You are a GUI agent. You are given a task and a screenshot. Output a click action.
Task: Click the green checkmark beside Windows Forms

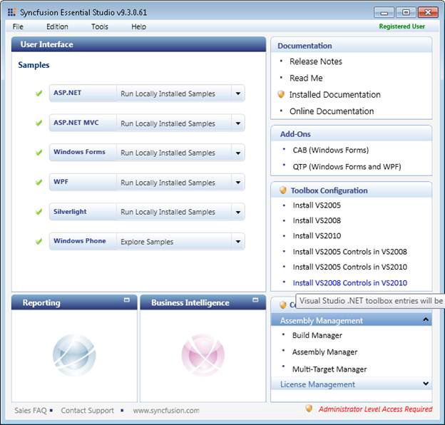tap(39, 153)
